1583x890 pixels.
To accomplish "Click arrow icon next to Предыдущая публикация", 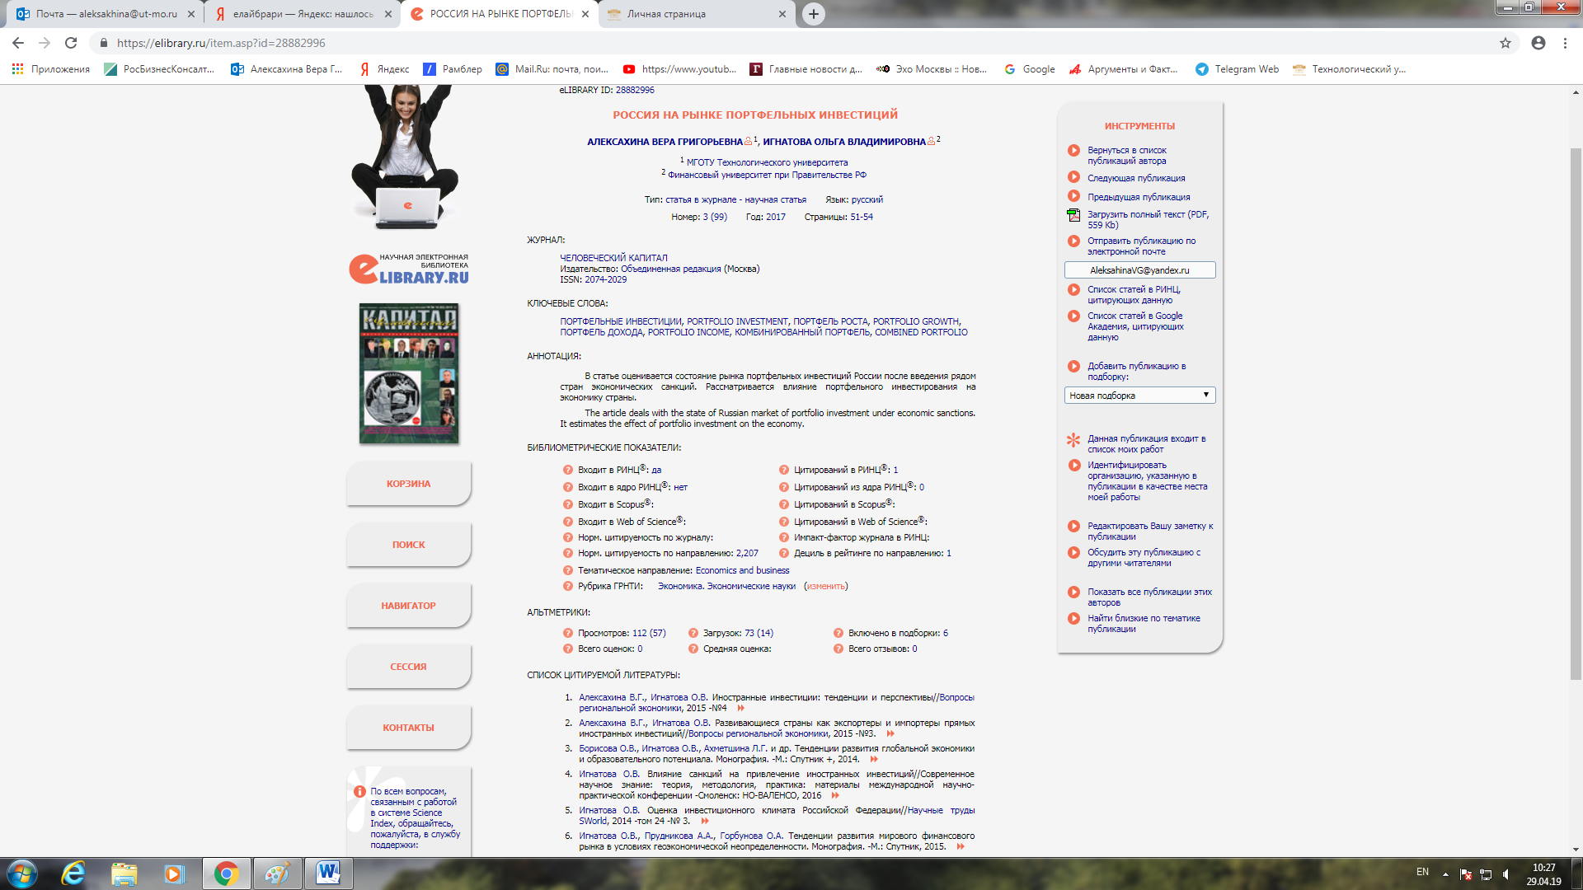I will coord(1073,196).
